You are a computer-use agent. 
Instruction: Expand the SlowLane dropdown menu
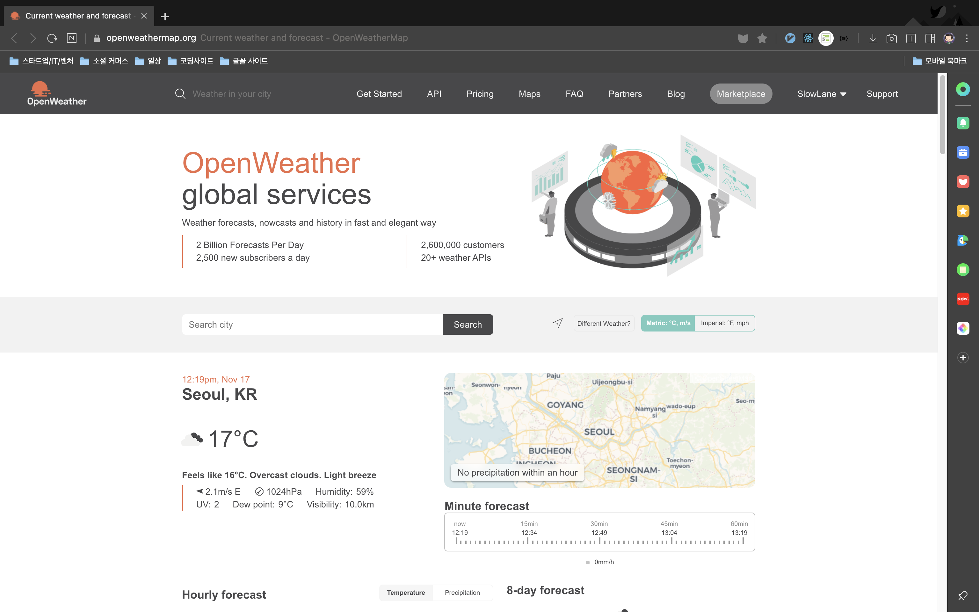(x=821, y=94)
